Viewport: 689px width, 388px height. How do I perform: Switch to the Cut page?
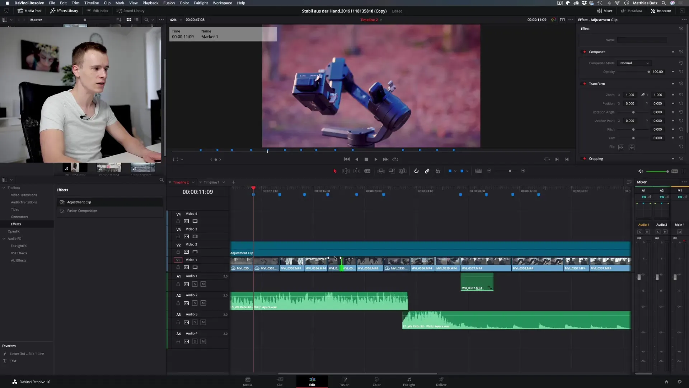[280, 382]
